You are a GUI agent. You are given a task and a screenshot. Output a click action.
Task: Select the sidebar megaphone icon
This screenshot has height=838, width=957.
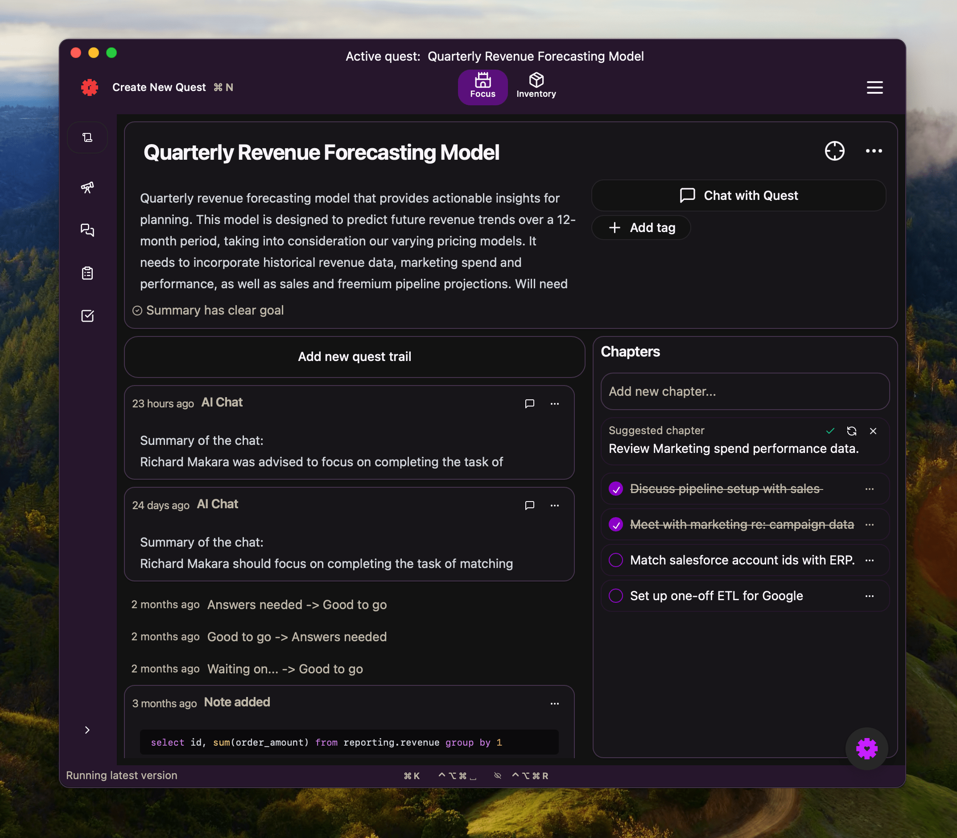point(88,186)
